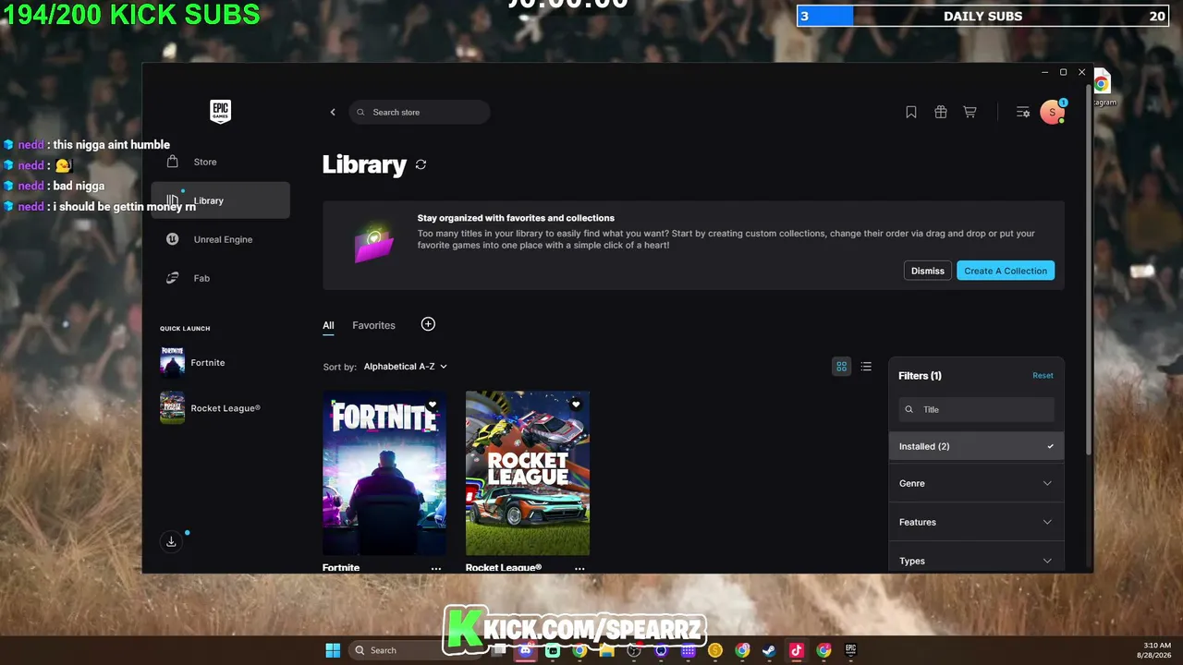The image size is (1183, 665).
Task: Open TikTok from the taskbar
Action: click(x=796, y=650)
